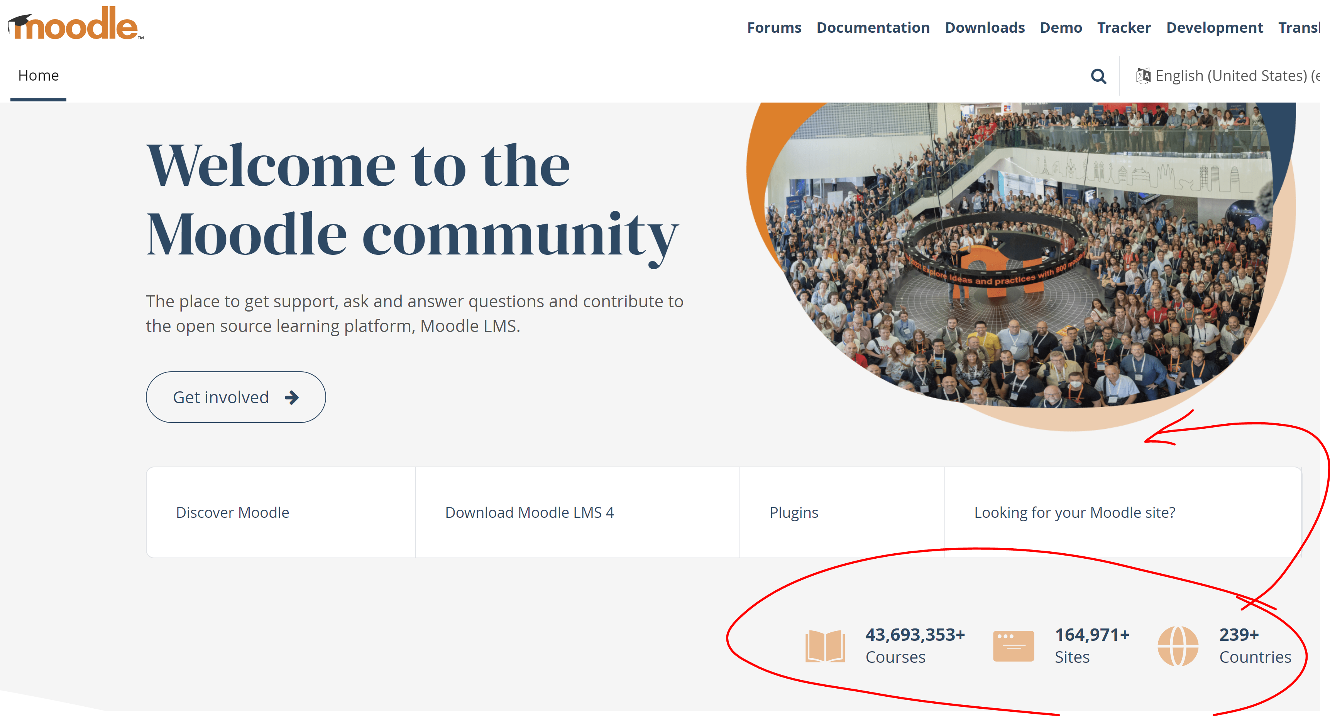1330x716 pixels.
Task: Open the English (United States) language dropdown
Action: pos(1228,76)
